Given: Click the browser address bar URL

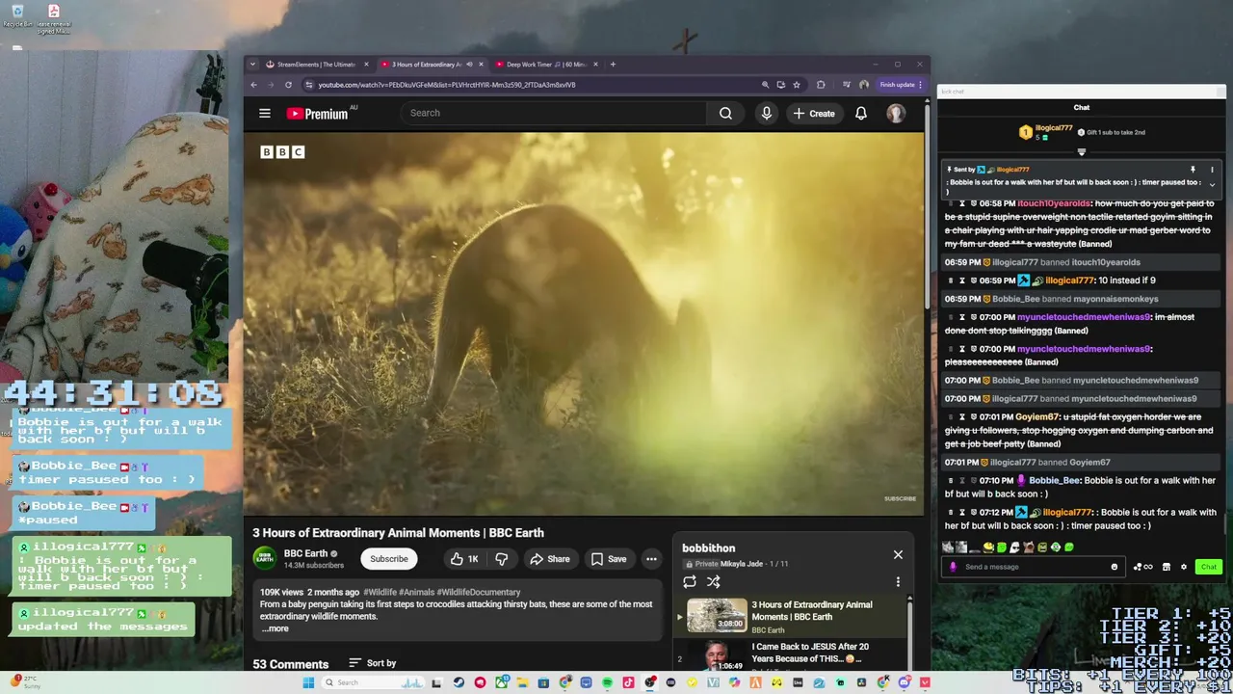Looking at the screenshot, I should (447, 85).
